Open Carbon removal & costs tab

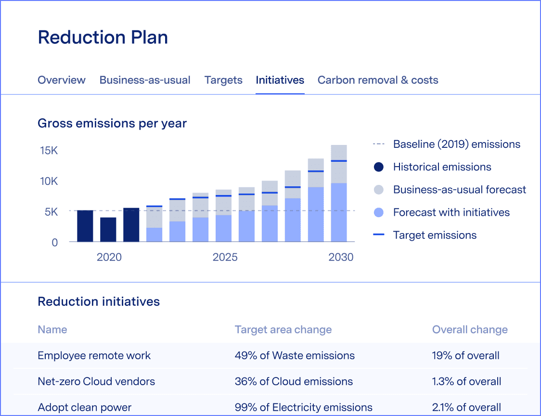[378, 80]
